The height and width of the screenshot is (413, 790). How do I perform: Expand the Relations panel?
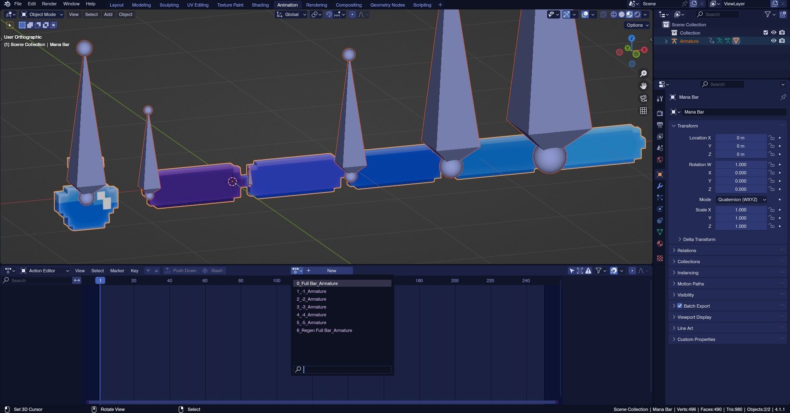[x=686, y=251]
